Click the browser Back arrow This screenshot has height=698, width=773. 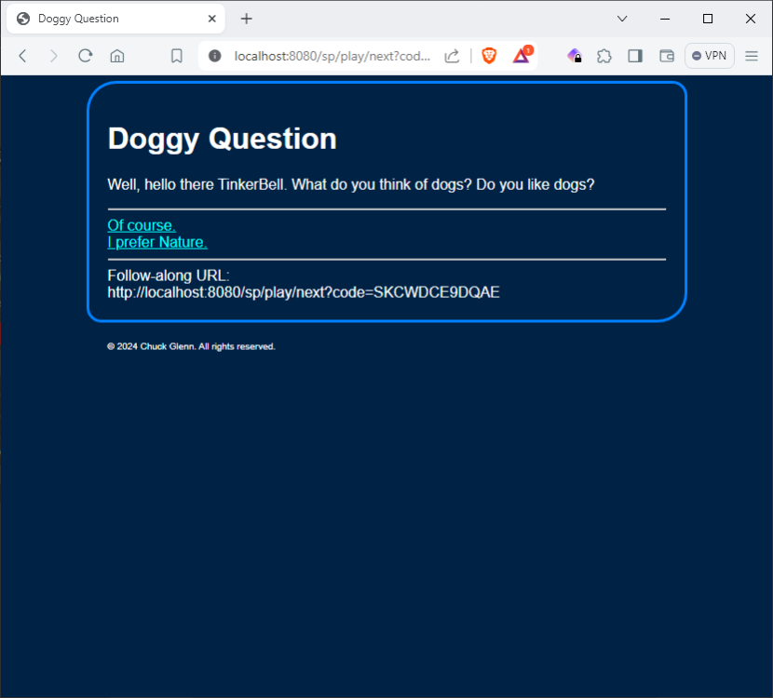(x=22, y=56)
